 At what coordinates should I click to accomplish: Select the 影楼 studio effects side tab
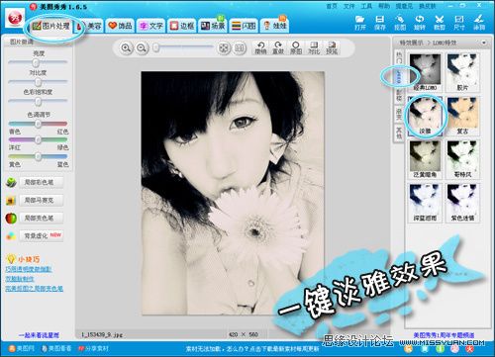[x=399, y=96]
